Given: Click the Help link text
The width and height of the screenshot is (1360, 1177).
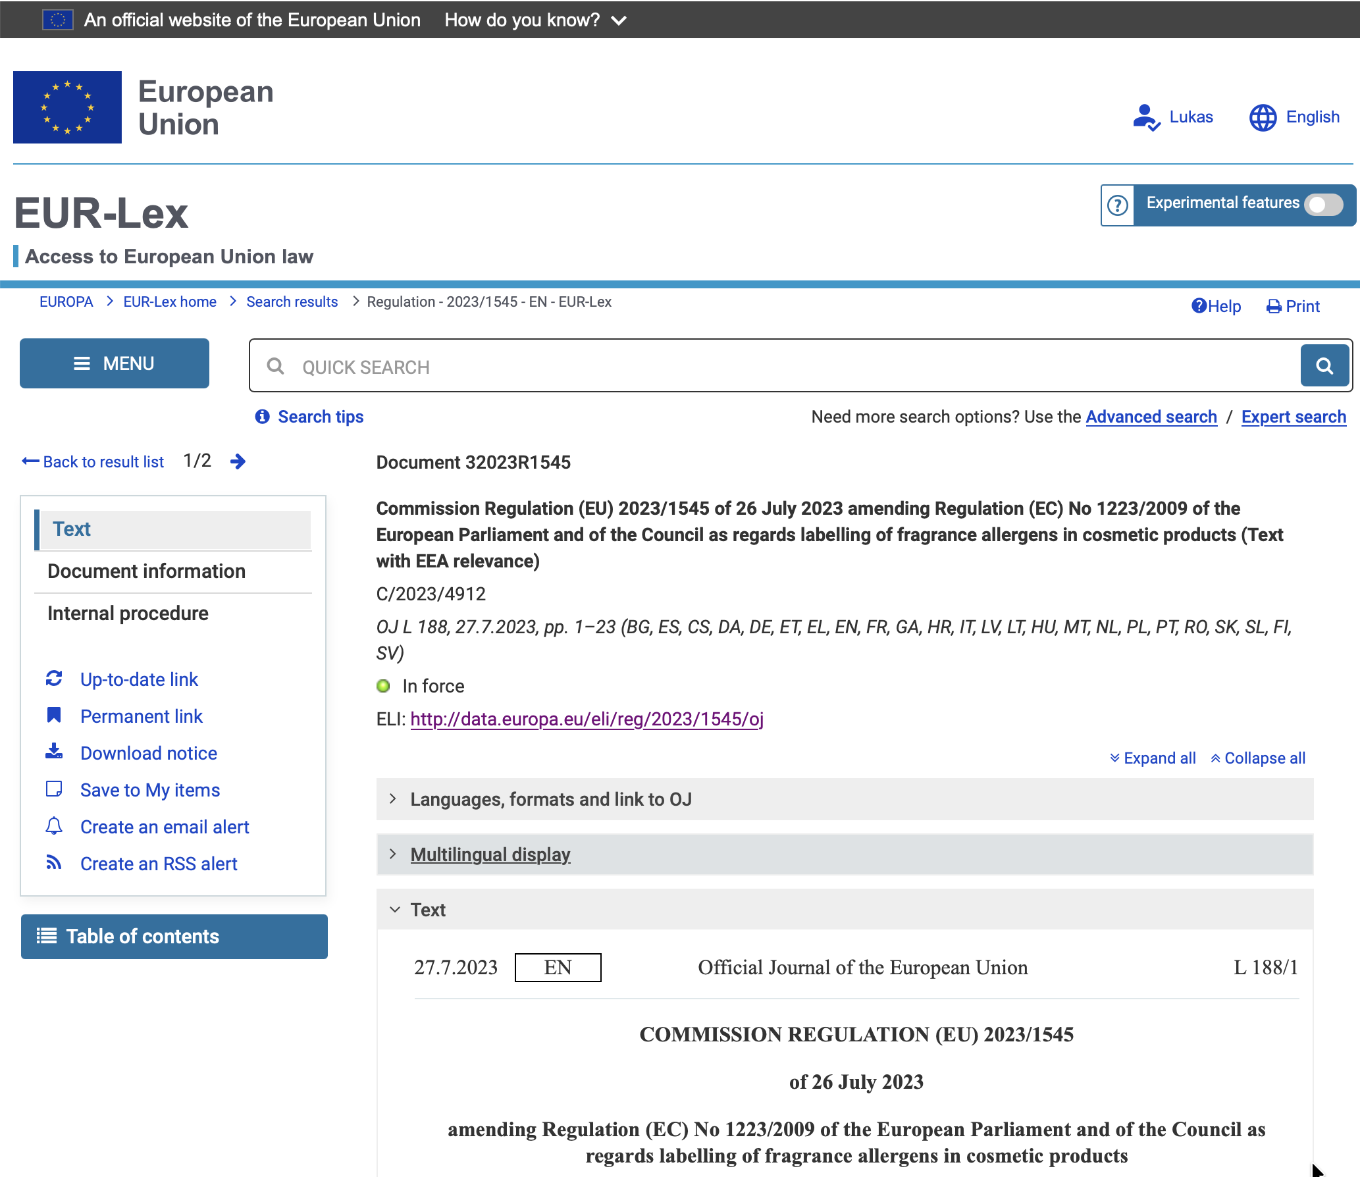Looking at the screenshot, I should point(1224,306).
